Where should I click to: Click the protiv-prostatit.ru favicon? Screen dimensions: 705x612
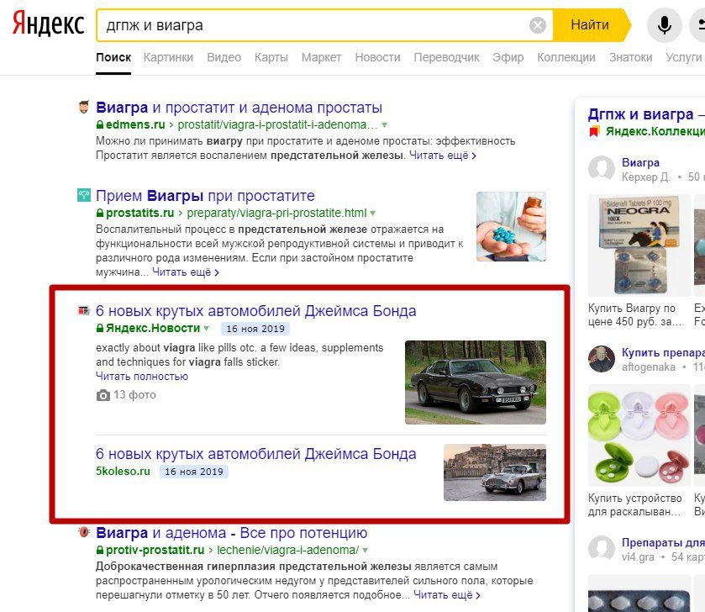pos(84,532)
